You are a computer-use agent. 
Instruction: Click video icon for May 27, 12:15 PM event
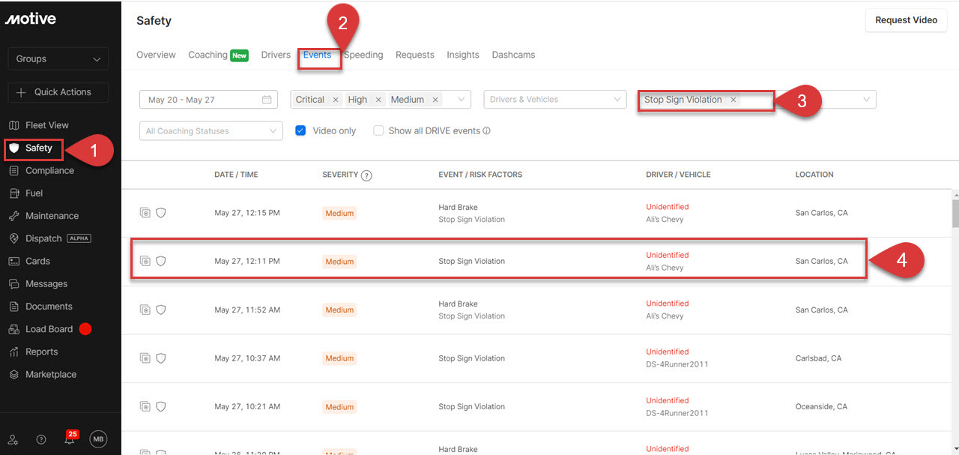point(145,213)
